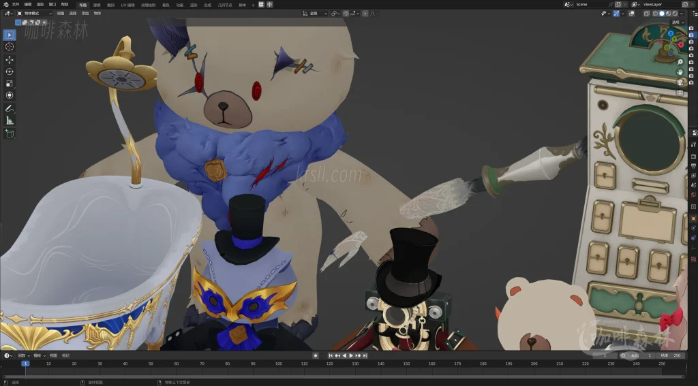Toggle X-ray transparency mode
Screen dimensions: 698x386
pyautogui.click(x=646, y=14)
